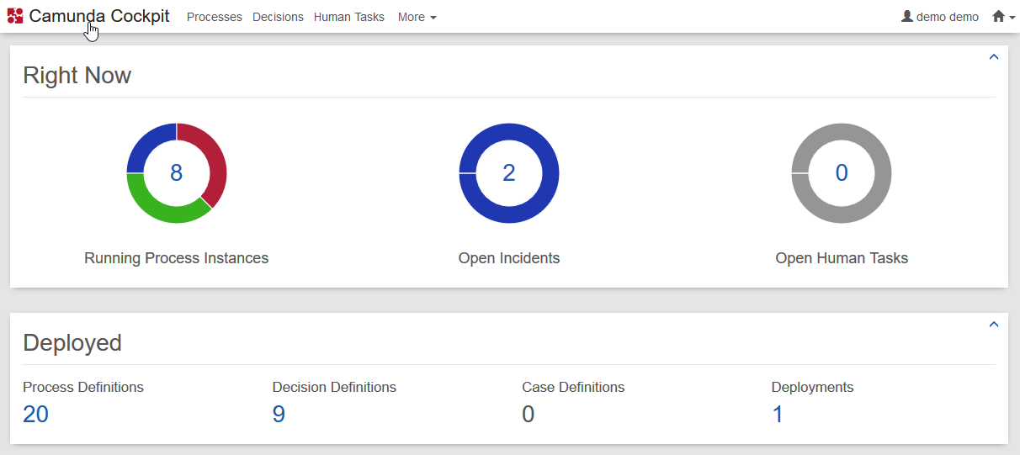
Task: Collapse the Right Now section
Action: pos(993,57)
